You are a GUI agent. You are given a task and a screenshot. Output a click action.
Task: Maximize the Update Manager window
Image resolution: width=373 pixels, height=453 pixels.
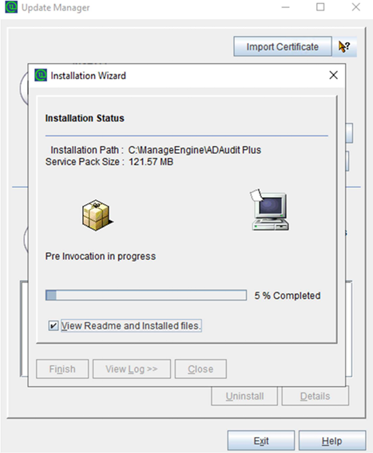coord(320,7)
